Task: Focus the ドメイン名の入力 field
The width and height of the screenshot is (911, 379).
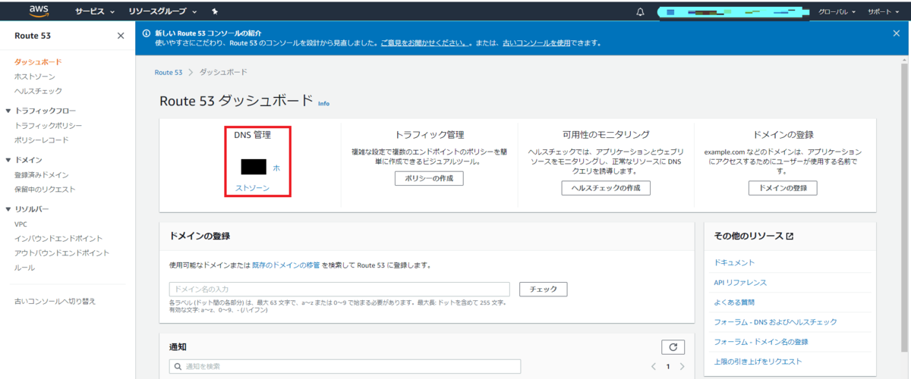Action: click(x=339, y=289)
